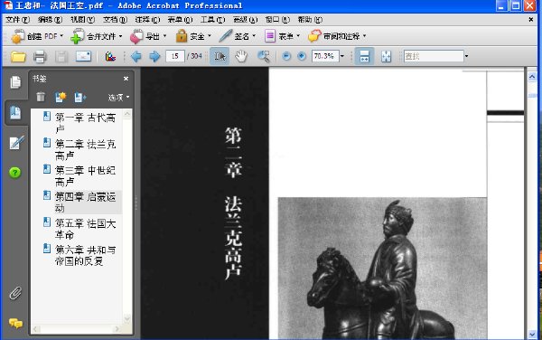Close the document with menu bar X

point(531,20)
